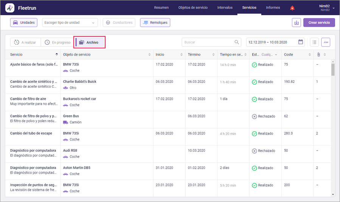The width and height of the screenshot is (340, 202).
Task: Click the search magnifier icon
Action: pyautogui.click(x=237, y=42)
